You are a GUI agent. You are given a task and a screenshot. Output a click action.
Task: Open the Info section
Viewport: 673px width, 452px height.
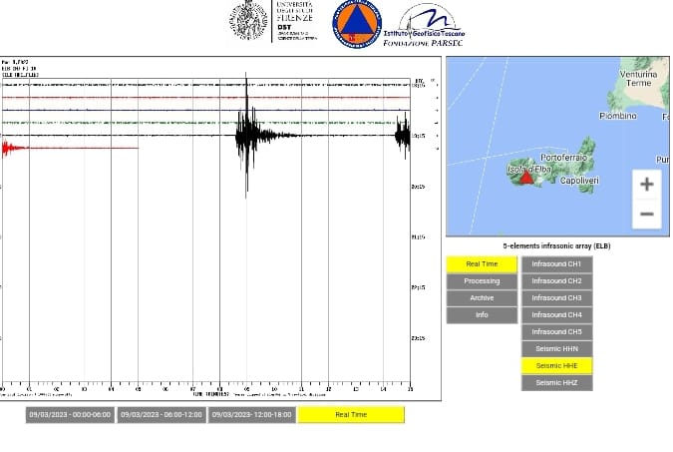click(482, 315)
